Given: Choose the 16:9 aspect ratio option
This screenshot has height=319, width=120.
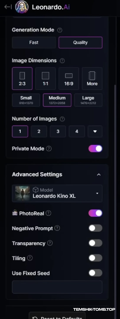Looking at the screenshot, I should click(69, 79).
